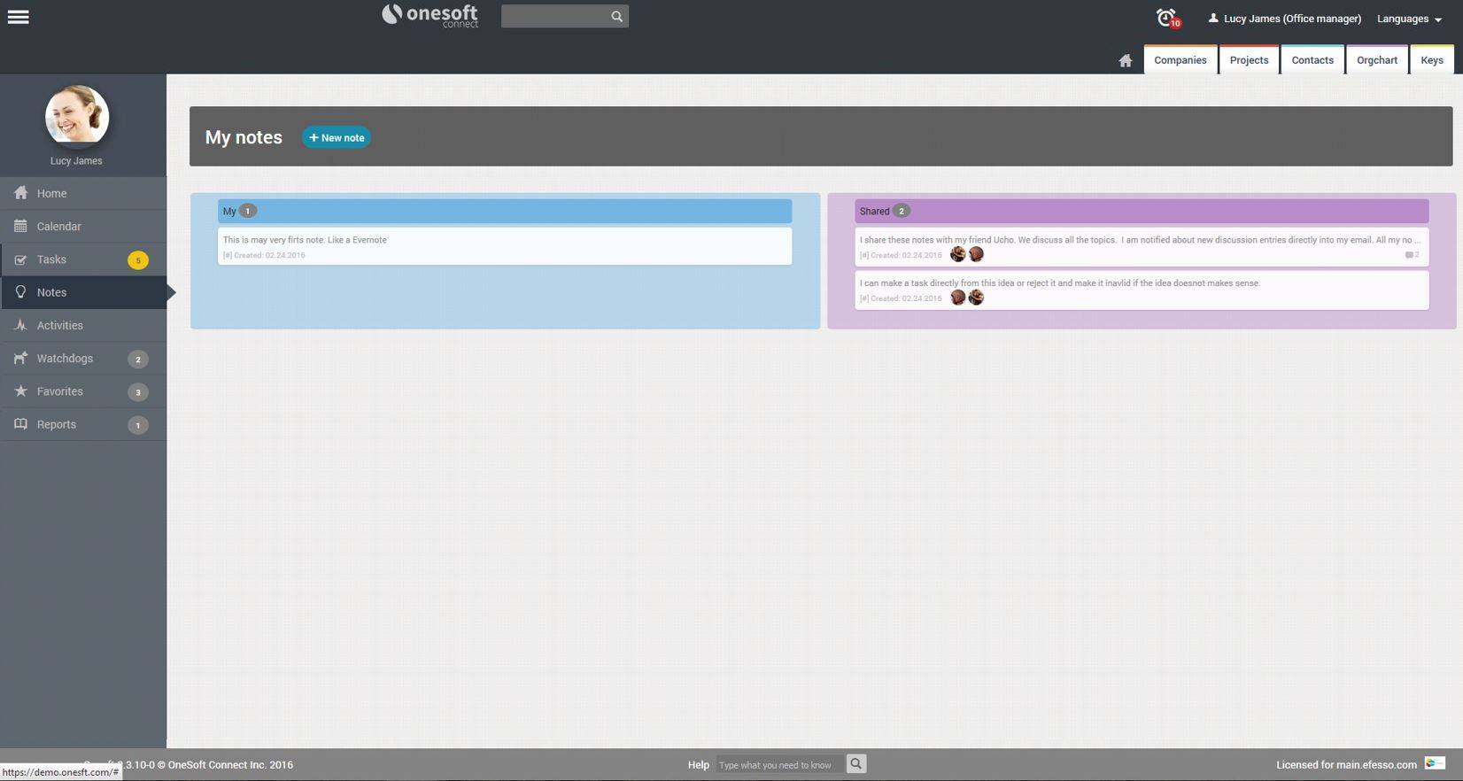Click the Reports count badge

[x=138, y=425]
